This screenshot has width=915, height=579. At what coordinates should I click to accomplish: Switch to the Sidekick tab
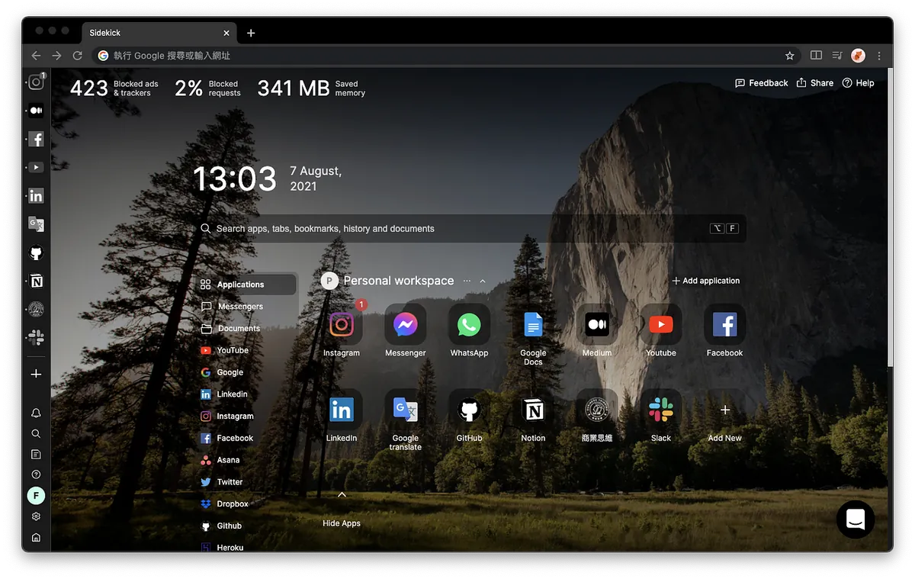click(152, 33)
